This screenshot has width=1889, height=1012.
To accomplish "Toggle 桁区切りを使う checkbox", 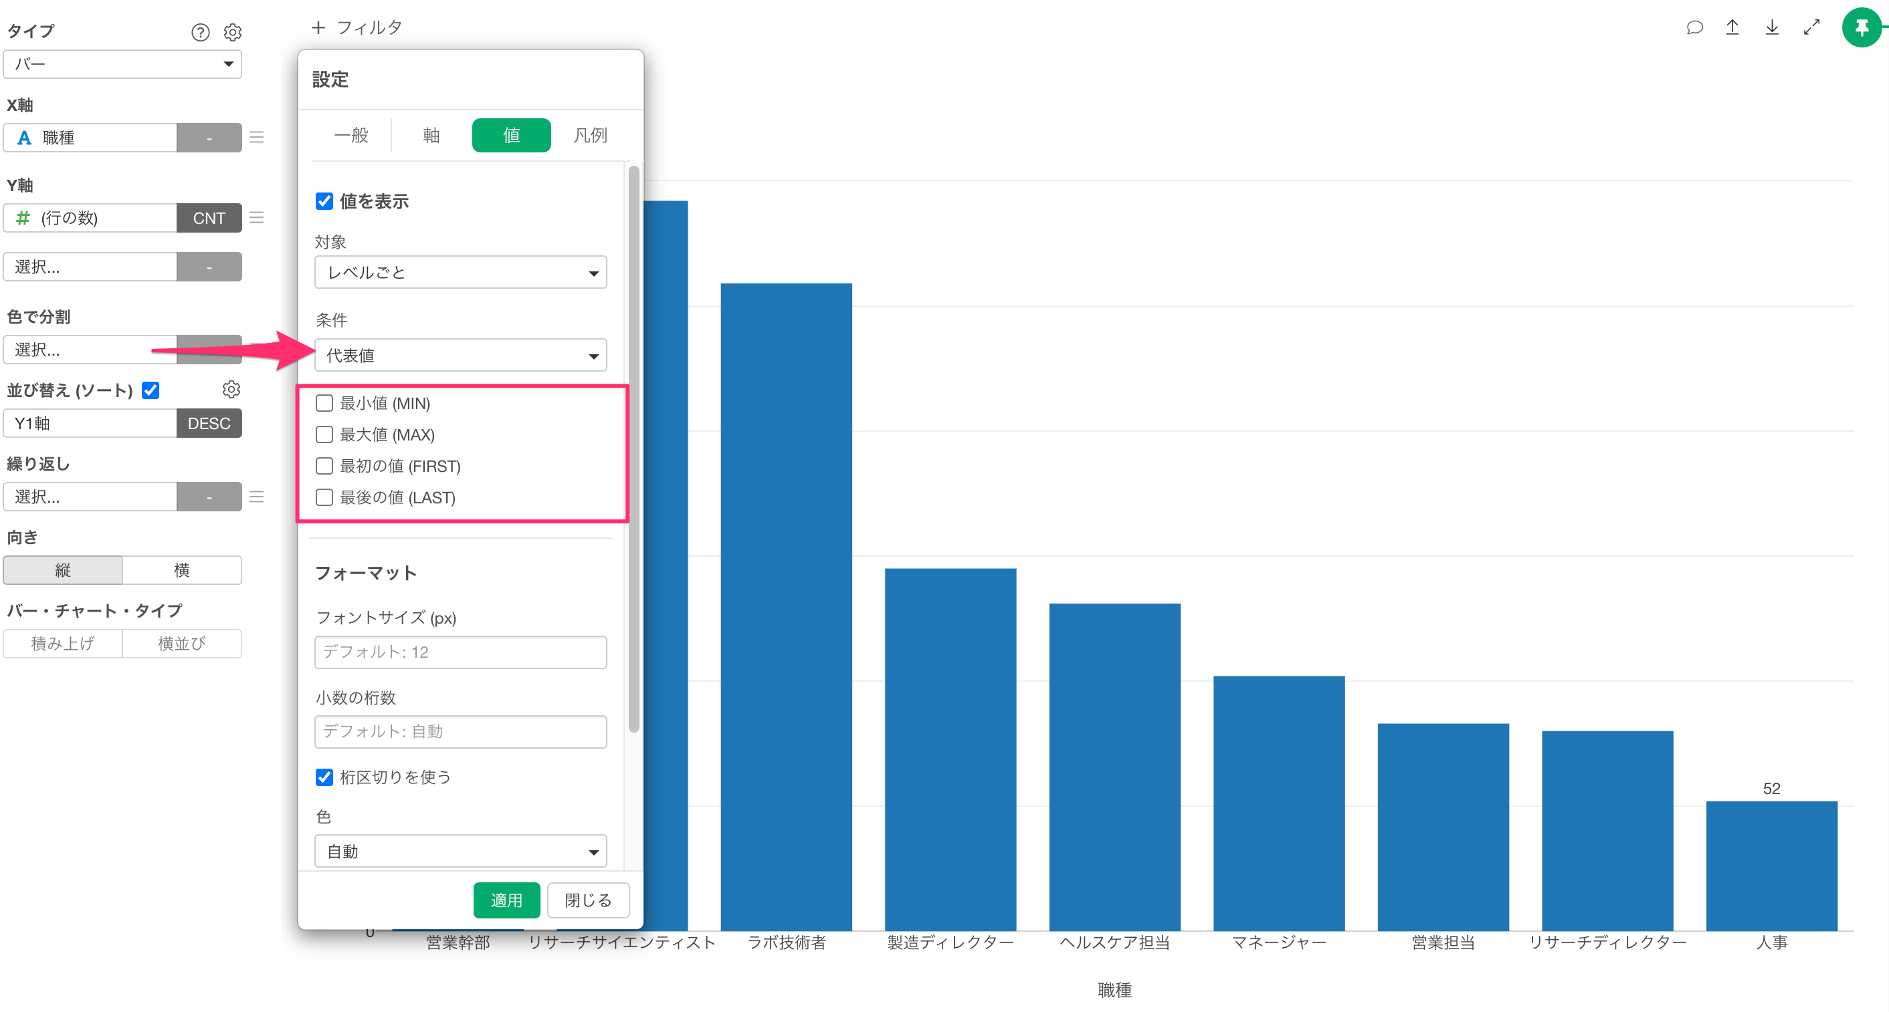I will 324,777.
